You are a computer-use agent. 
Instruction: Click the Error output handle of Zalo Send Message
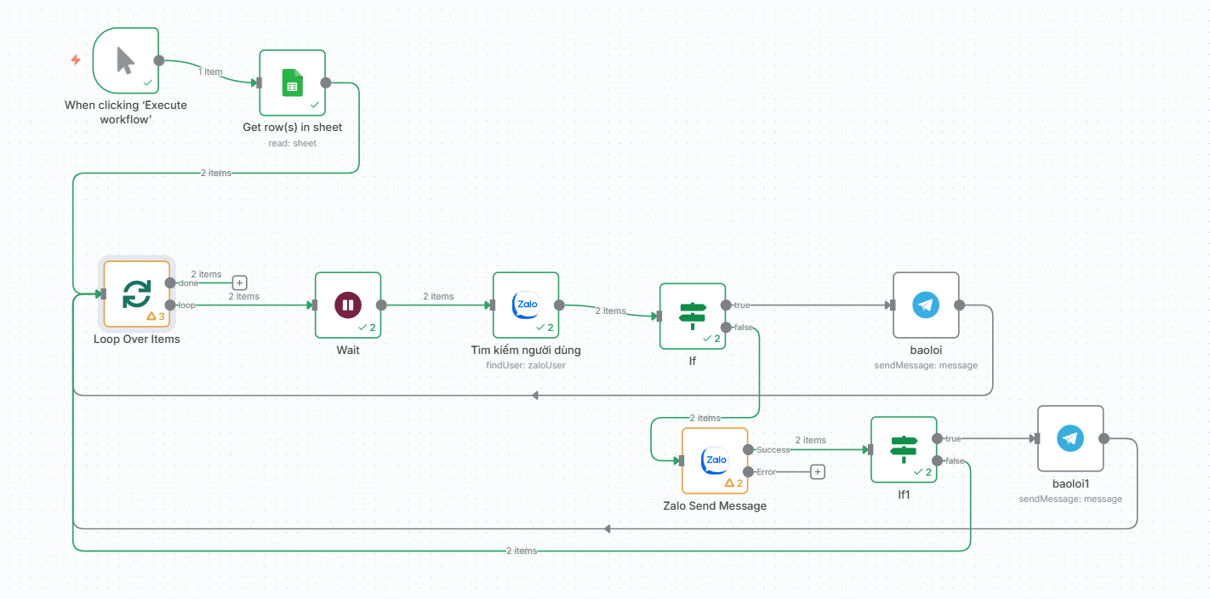click(x=748, y=471)
